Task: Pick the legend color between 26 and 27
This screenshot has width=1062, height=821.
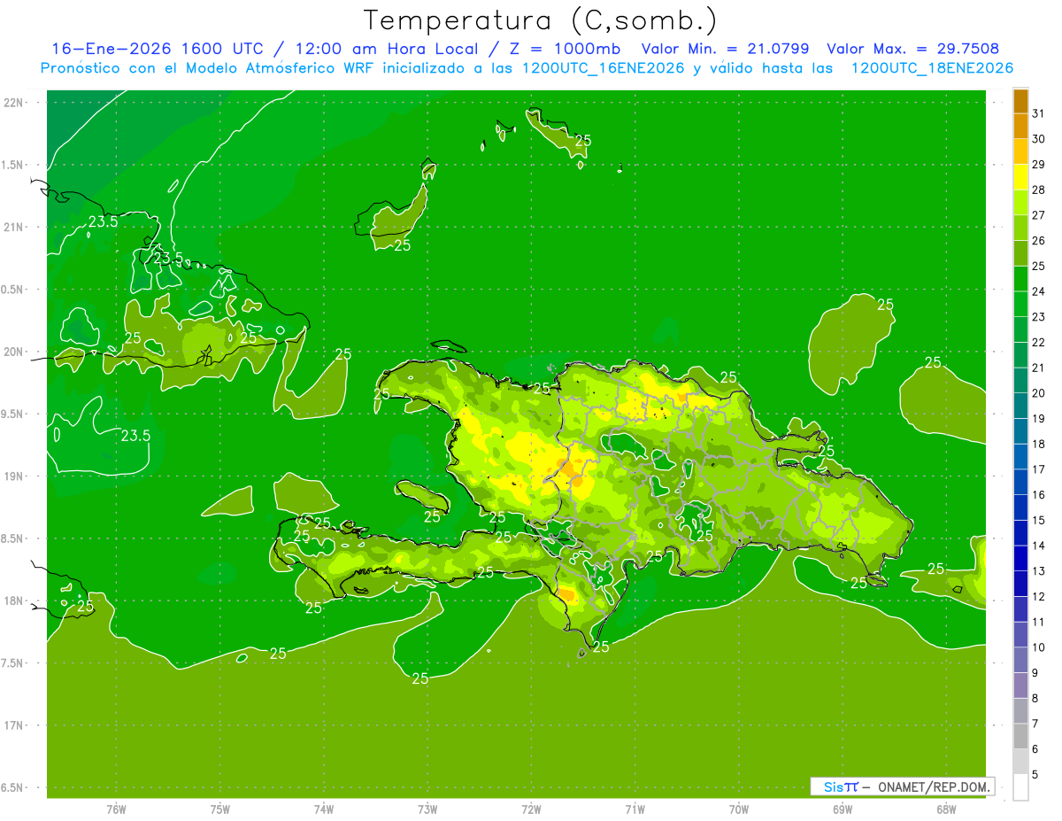Action: click(x=1020, y=228)
